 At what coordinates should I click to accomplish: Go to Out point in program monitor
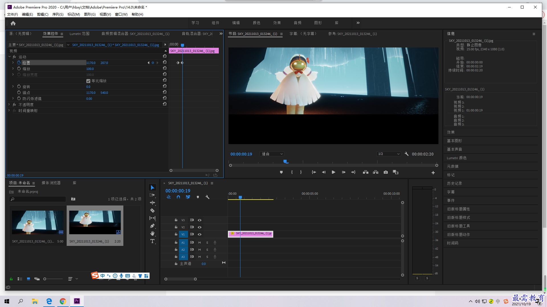point(353,172)
